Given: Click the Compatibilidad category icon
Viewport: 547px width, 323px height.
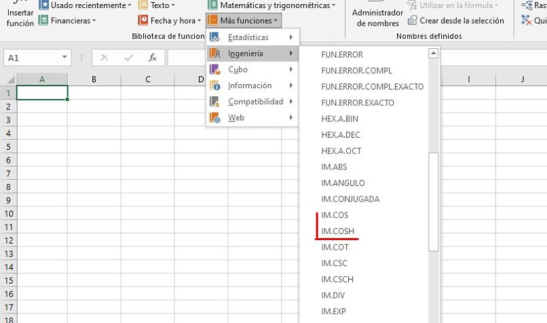Looking at the screenshot, I should coord(215,102).
